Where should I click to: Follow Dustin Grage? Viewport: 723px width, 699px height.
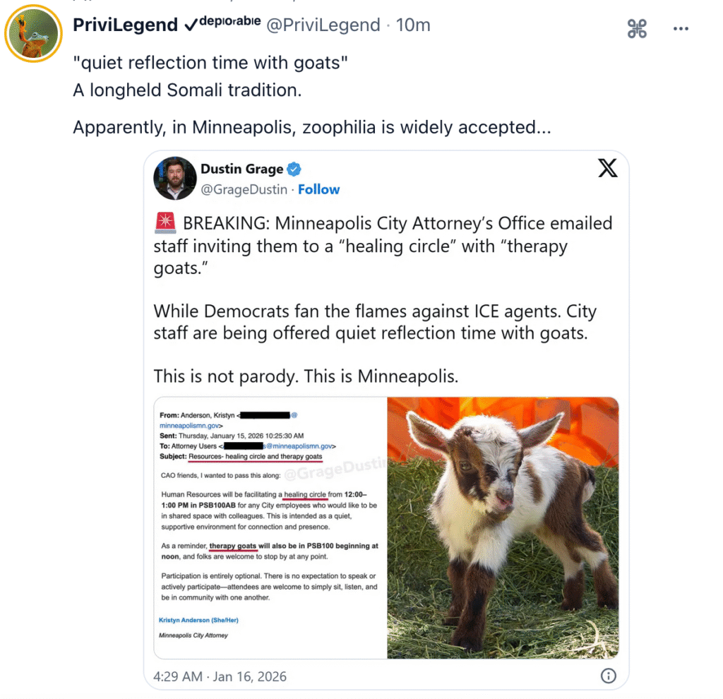click(x=318, y=189)
